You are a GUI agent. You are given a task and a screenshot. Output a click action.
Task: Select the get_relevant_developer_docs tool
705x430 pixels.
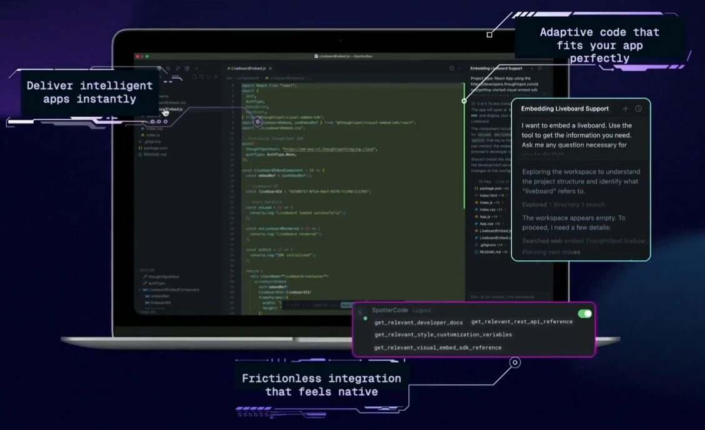418,323
